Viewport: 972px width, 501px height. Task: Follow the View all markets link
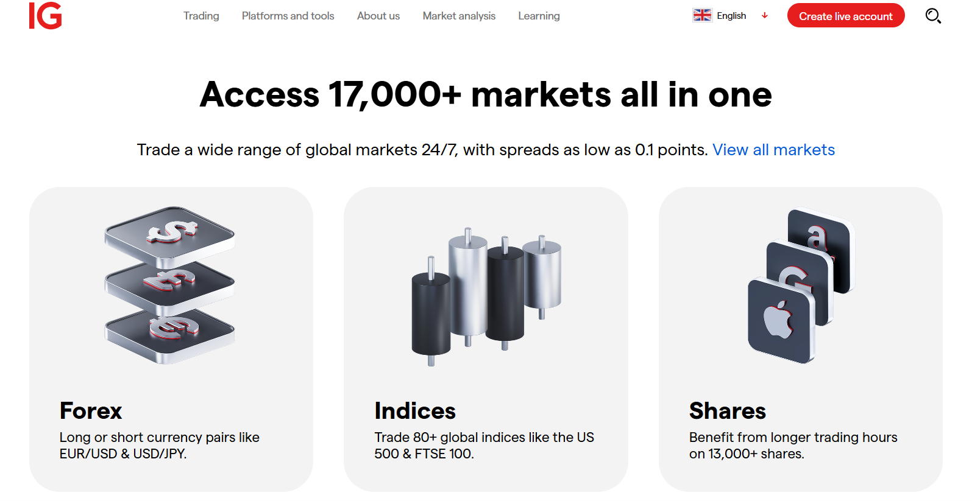[x=773, y=150]
